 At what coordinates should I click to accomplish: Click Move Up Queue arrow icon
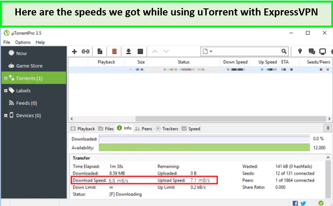[155, 52]
